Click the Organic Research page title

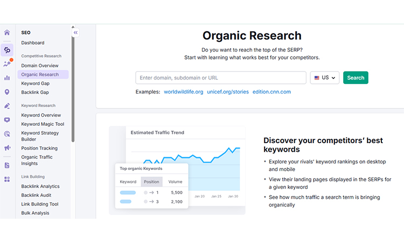tap(252, 35)
